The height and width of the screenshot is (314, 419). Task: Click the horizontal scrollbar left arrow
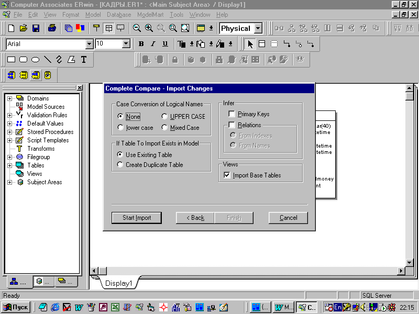[x=94, y=271]
